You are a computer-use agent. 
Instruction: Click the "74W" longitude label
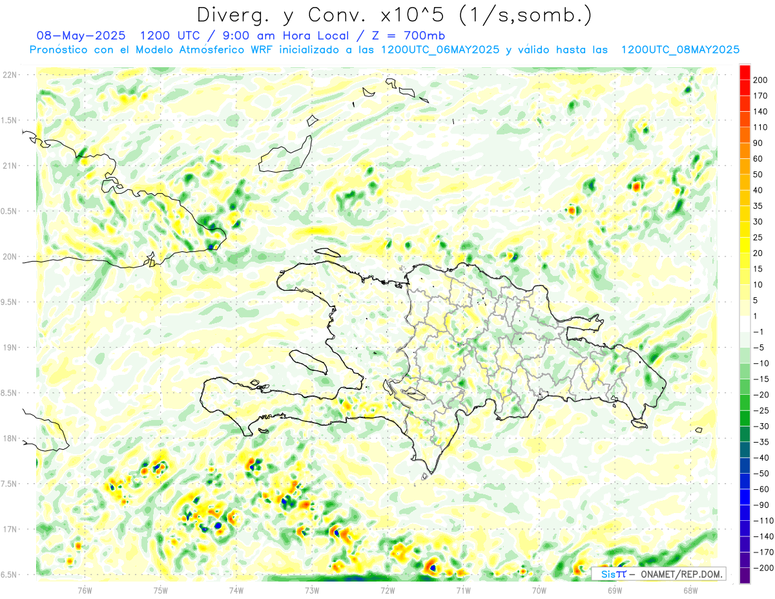click(236, 590)
